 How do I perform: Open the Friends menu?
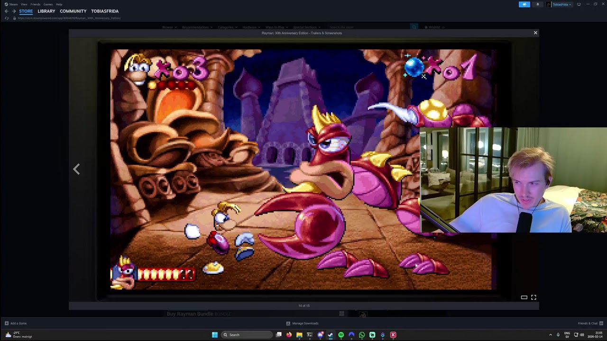coord(36,4)
